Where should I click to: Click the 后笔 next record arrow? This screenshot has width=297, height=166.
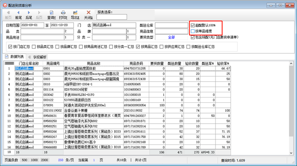coord(29,13)
